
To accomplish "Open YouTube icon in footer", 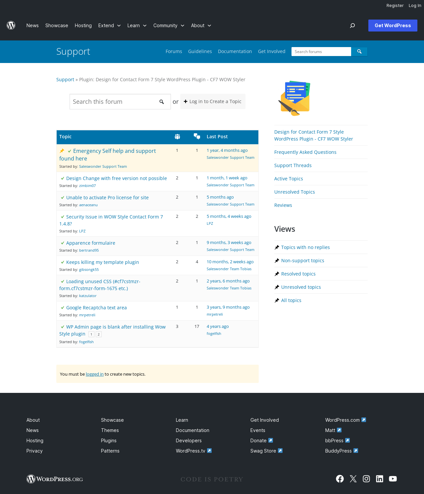I will click(393, 479).
